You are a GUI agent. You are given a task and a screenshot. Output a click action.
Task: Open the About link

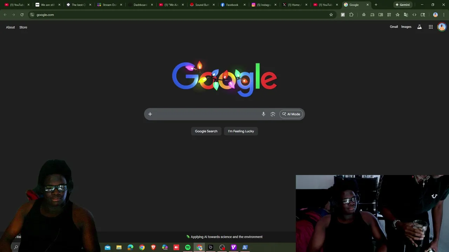point(10,27)
